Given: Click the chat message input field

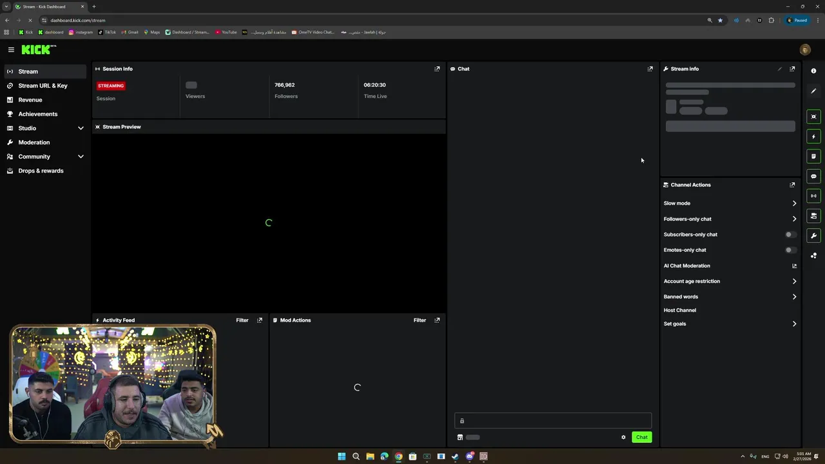Looking at the screenshot, I should pos(553,421).
